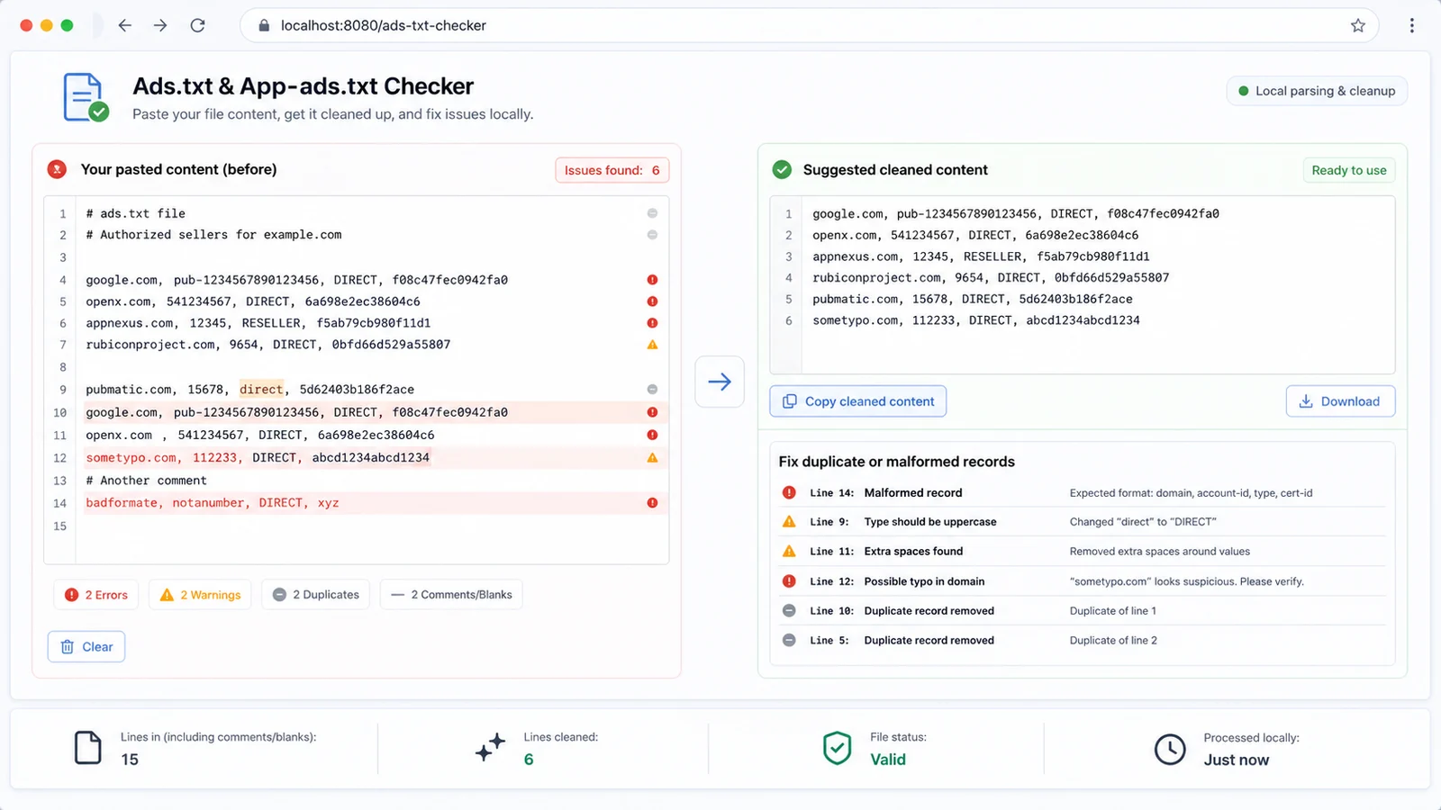Click the browser back arrow
1441x810 pixels.
[x=125, y=25]
